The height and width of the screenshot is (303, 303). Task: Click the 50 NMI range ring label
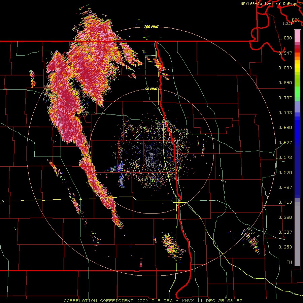coord(151,89)
